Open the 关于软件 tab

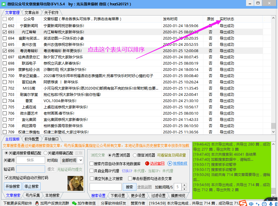pyautogui.click(x=51, y=13)
